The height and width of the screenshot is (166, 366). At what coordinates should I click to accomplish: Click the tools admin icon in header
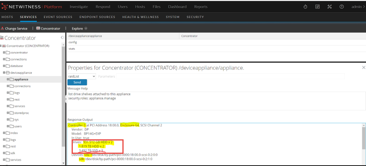pos(329,7)
